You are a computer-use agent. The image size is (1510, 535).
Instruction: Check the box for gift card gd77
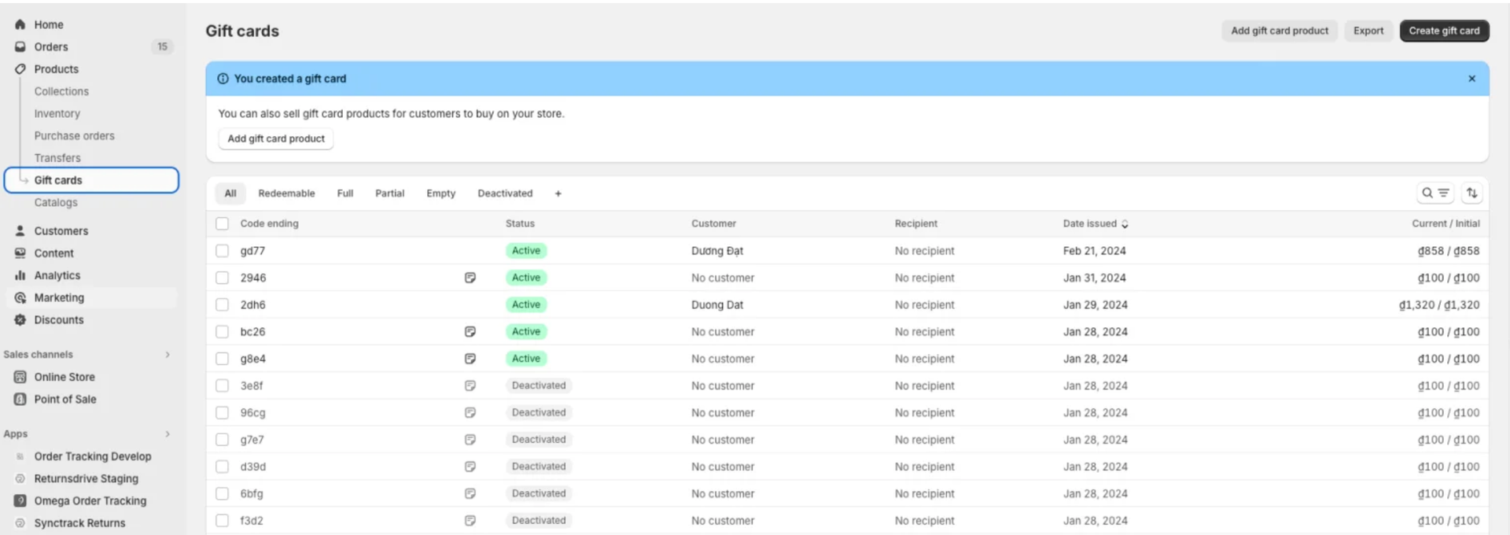[x=223, y=251]
